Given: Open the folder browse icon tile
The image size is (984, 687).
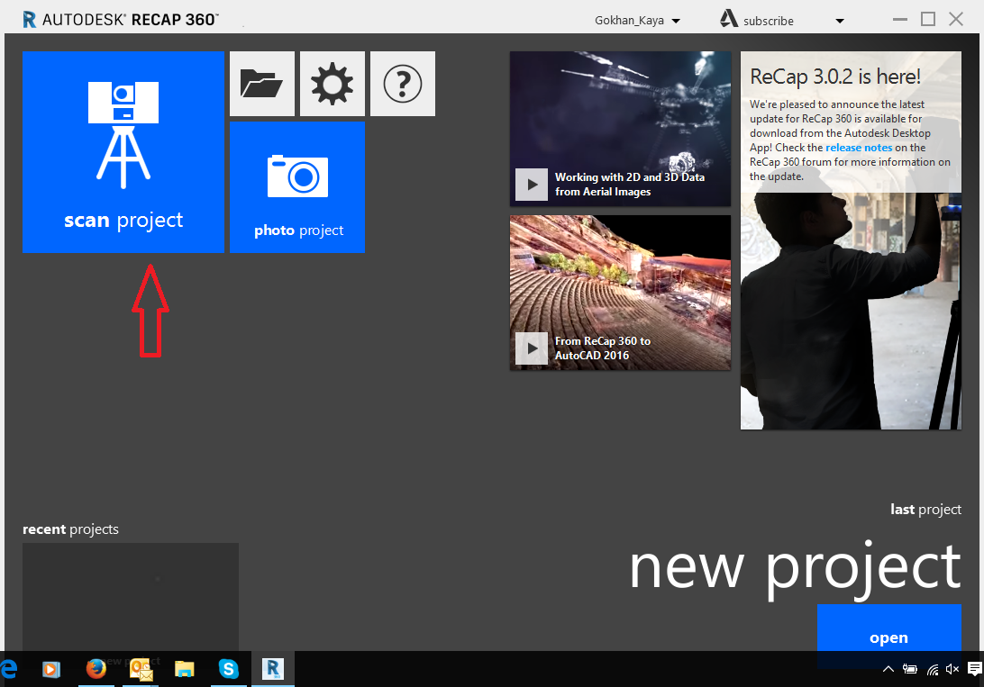Looking at the screenshot, I should click(x=261, y=84).
